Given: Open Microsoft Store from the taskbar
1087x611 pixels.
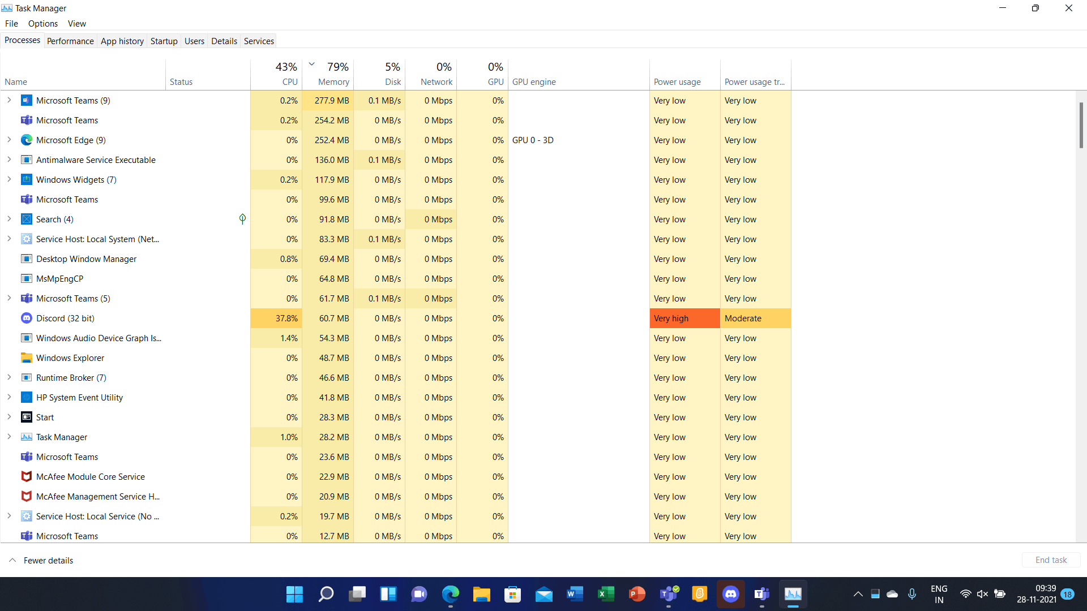Looking at the screenshot, I should (x=513, y=594).
